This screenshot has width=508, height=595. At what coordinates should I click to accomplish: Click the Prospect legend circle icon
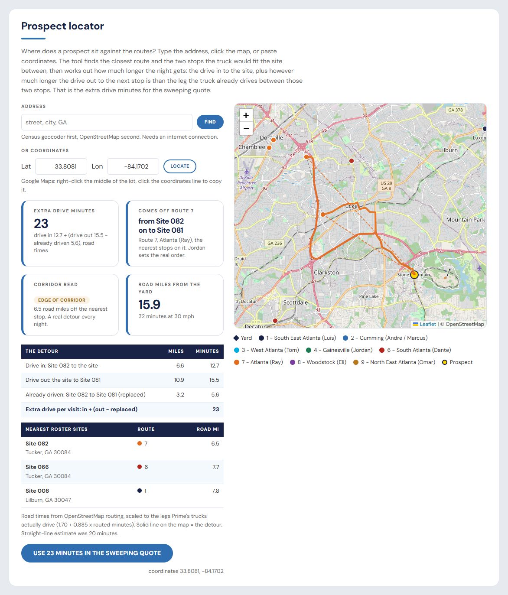tap(445, 362)
